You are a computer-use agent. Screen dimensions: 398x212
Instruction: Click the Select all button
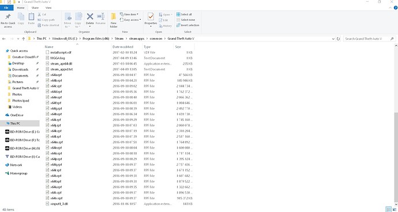tap(184, 14)
